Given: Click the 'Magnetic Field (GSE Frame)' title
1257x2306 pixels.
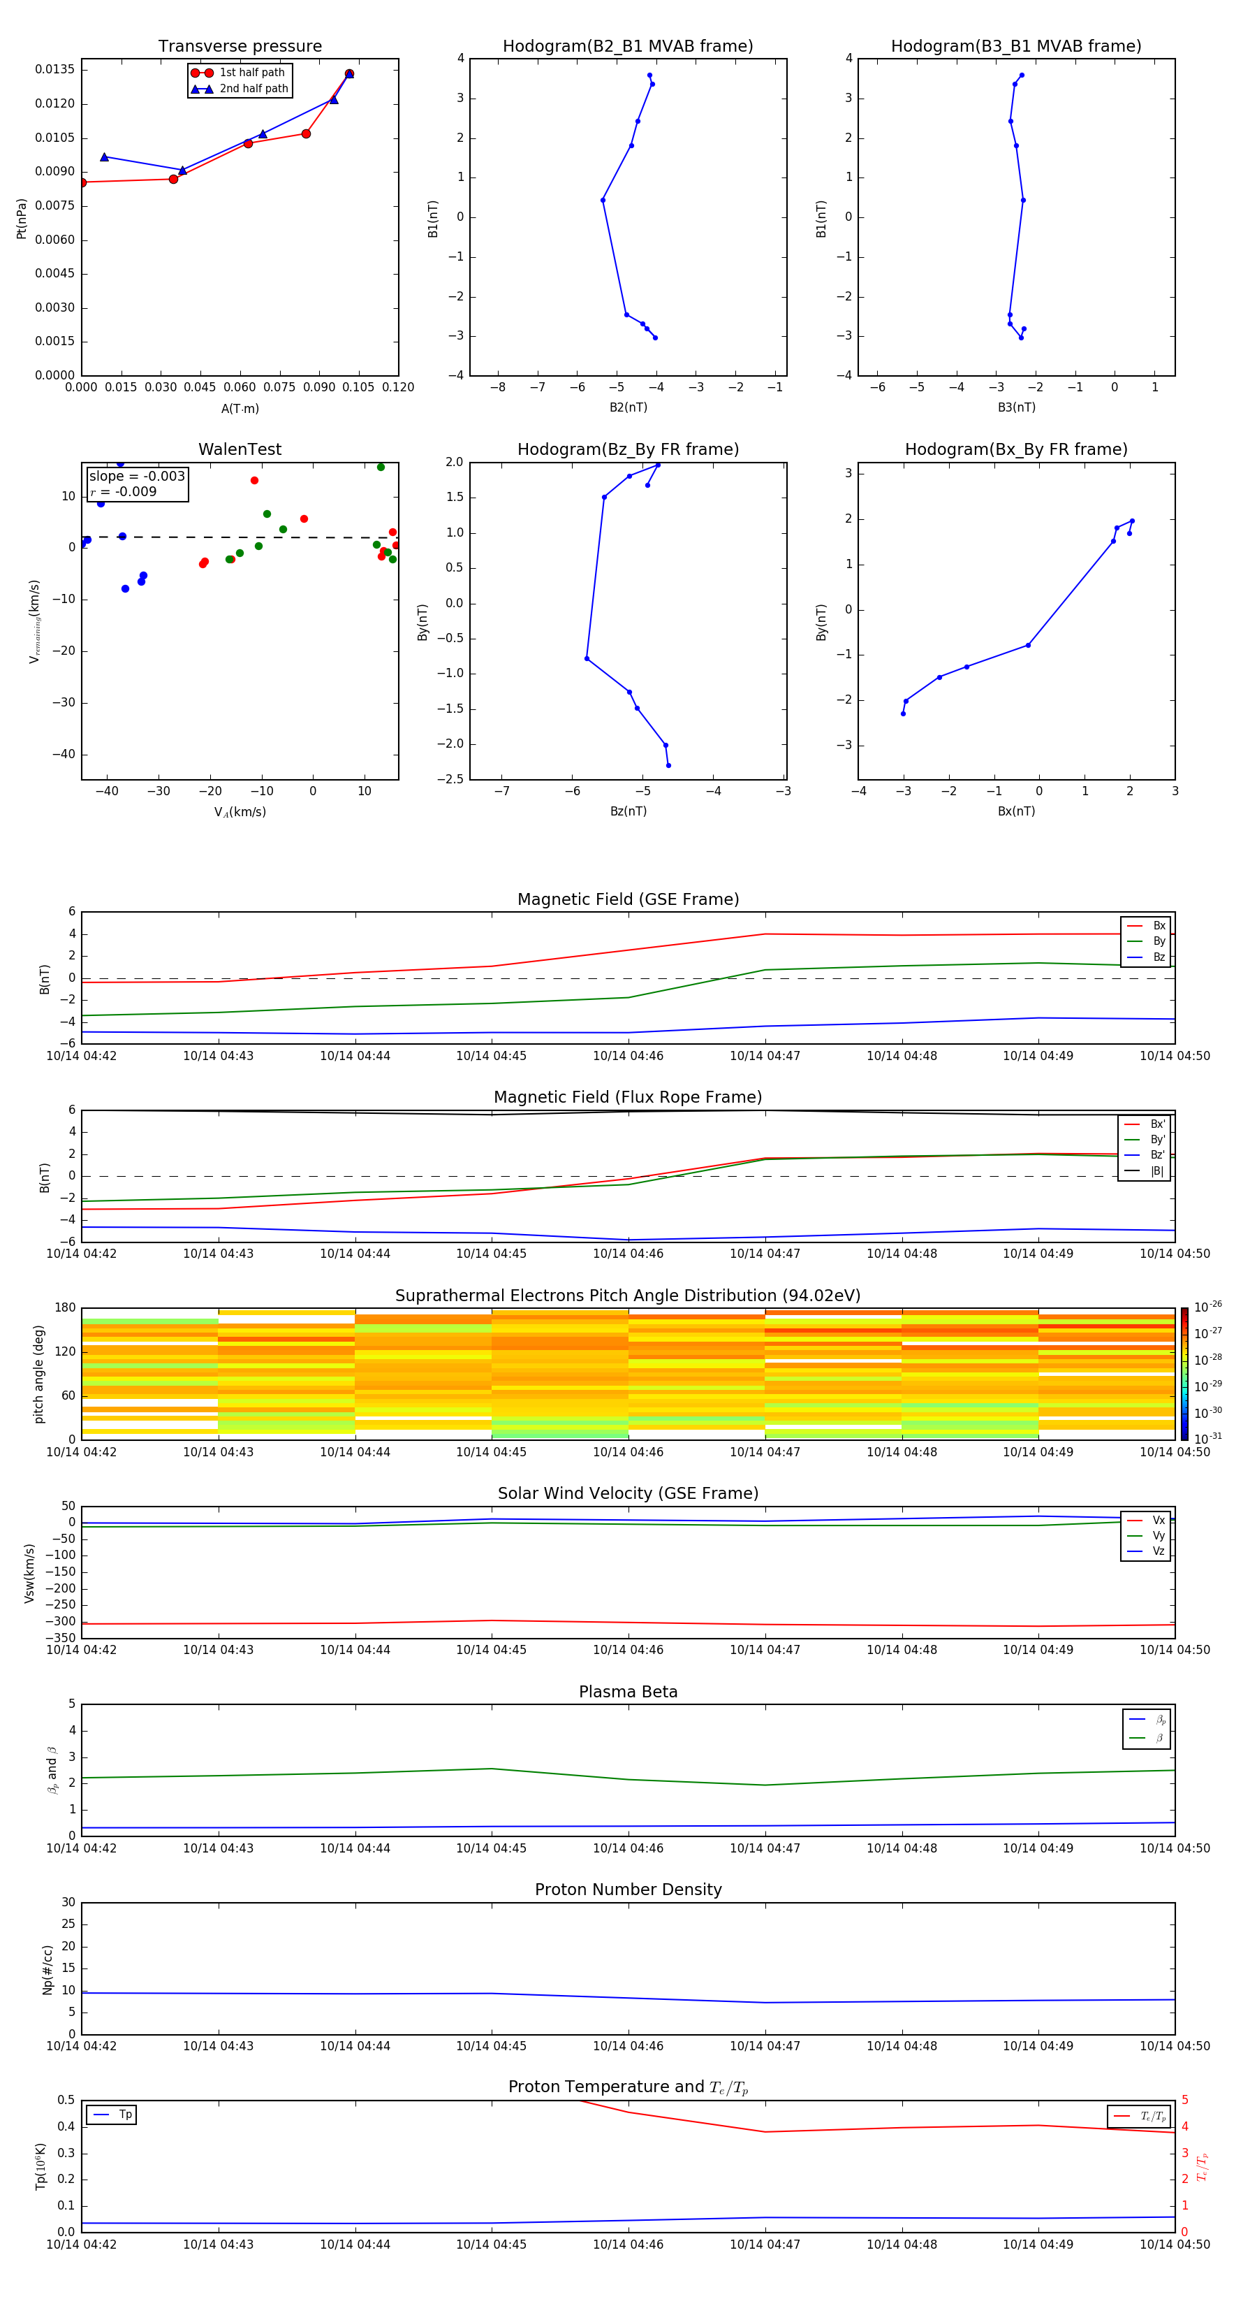Looking at the screenshot, I should point(628,899).
